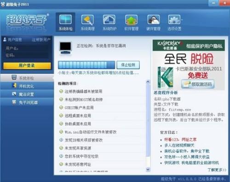
Task: Click the rabbit icon in title bar
Action: tap(3, 4)
